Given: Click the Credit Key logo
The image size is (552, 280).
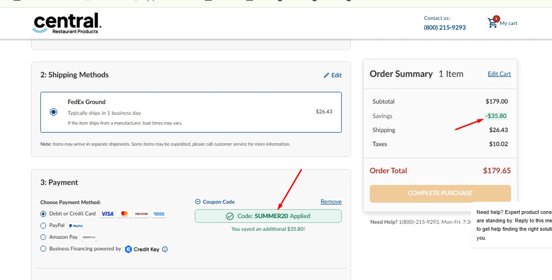Looking at the screenshot, I should (142, 249).
